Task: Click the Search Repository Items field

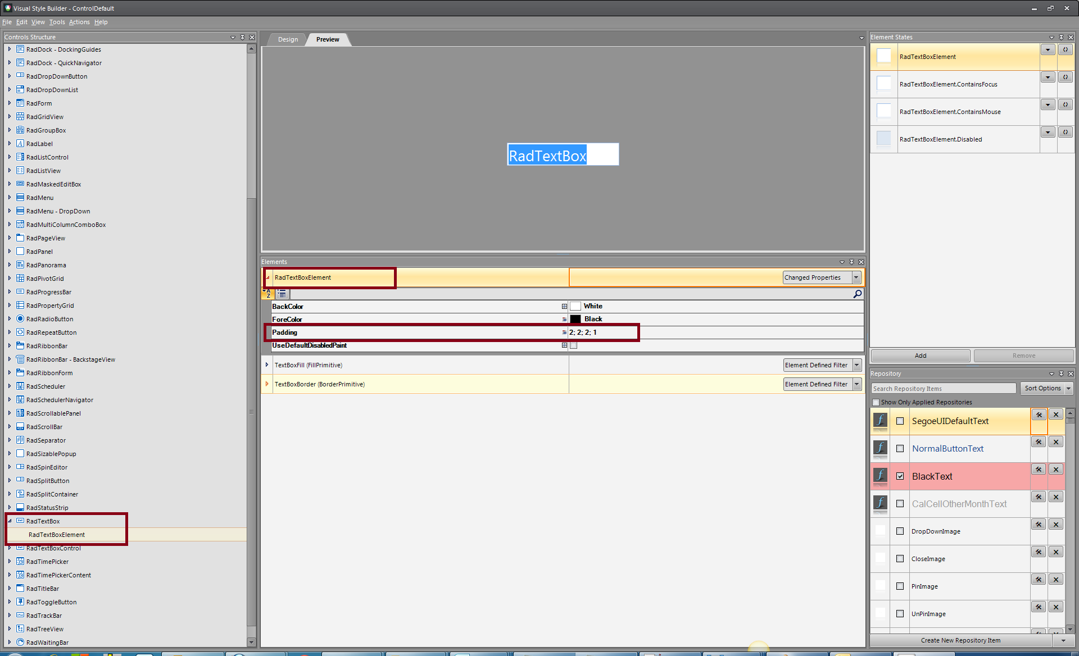Action: pyautogui.click(x=943, y=389)
